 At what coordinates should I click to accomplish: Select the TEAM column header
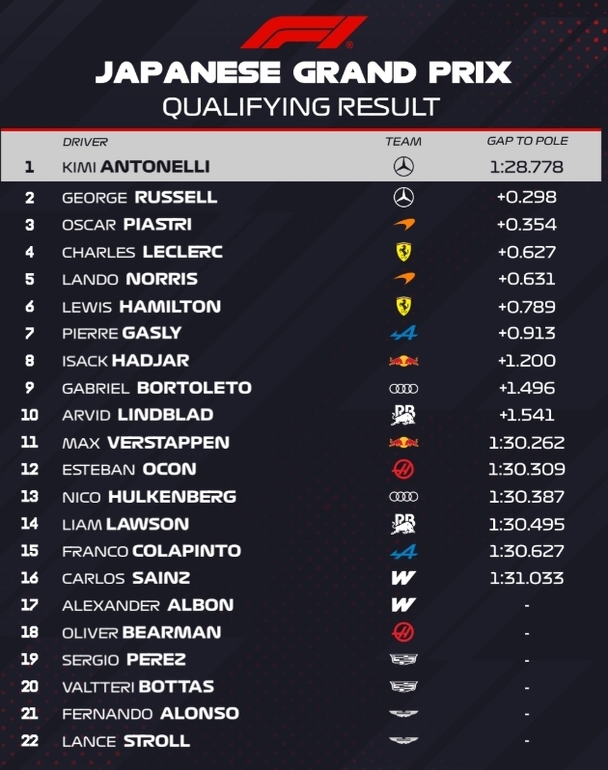tap(403, 142)
